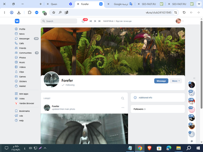
Task: Open the tab list dropdown chevron
Action: [199, 4]
